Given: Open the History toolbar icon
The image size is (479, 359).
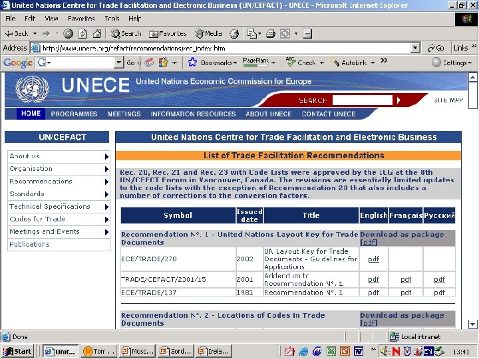Looking at the screenshot, I should [234, 34].
